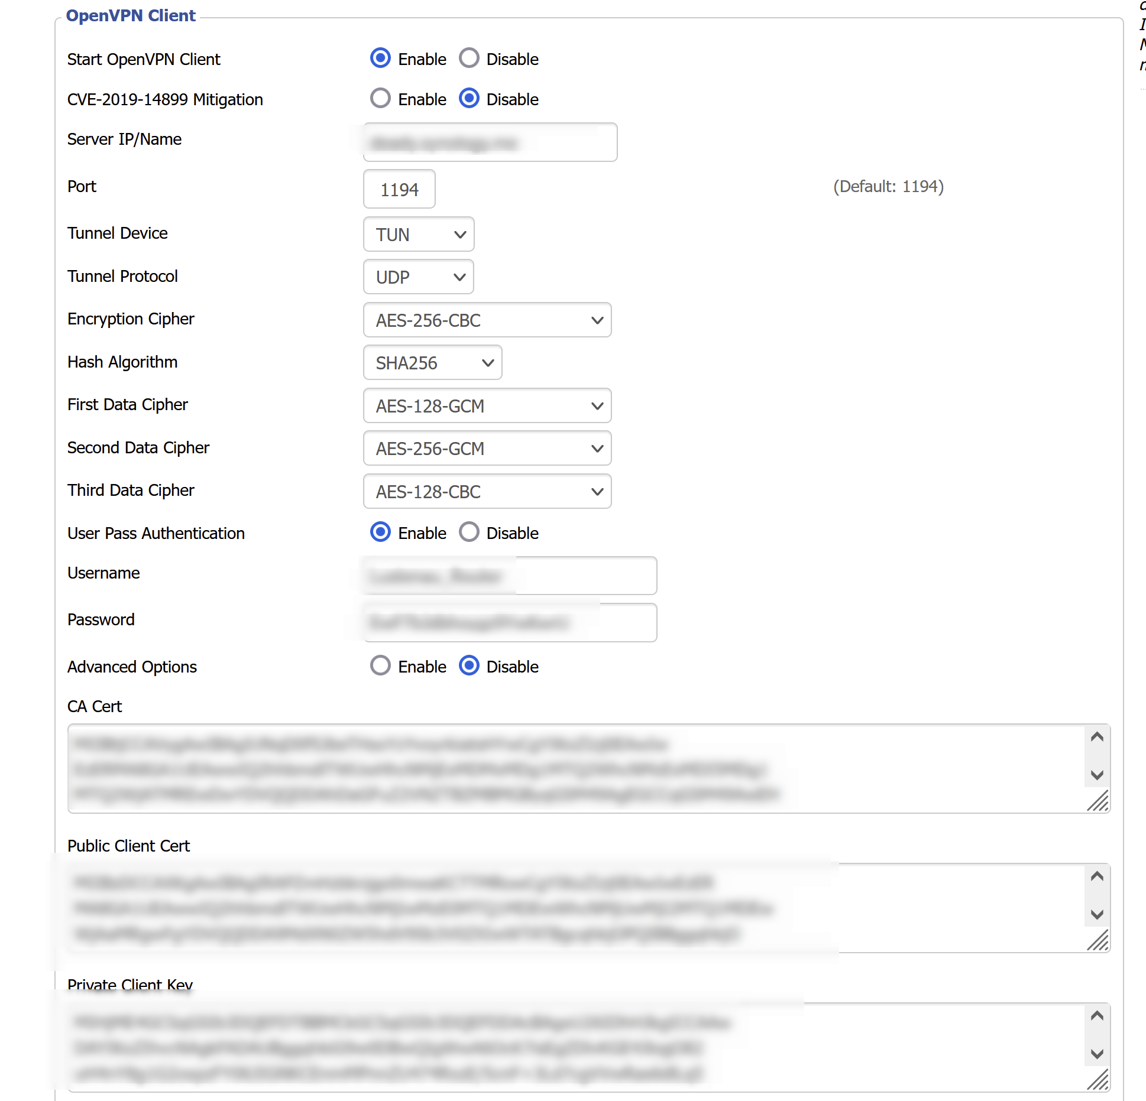Click the Port input field
This screenshot has width=1146, height=1101.
tap(399, 189)
